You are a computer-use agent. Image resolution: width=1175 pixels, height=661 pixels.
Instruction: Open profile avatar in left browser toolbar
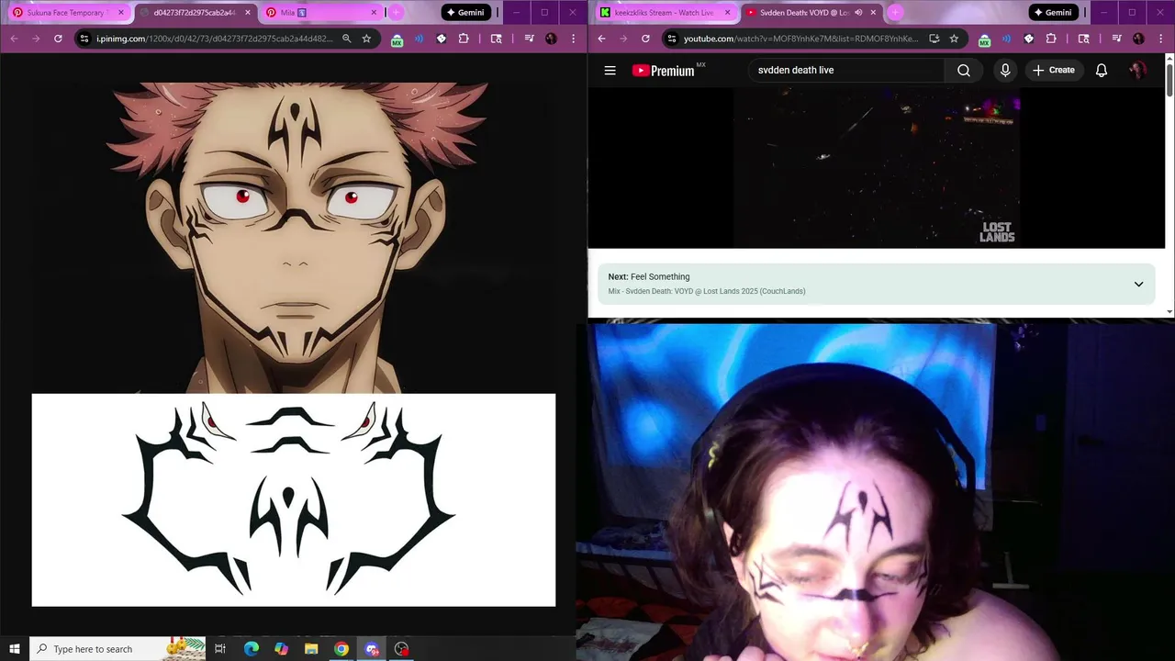pos(551,39)
